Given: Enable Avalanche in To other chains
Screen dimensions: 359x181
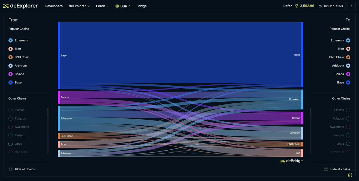Looking at the screenshot, I should pyautogui.click(x=348, y=127).
